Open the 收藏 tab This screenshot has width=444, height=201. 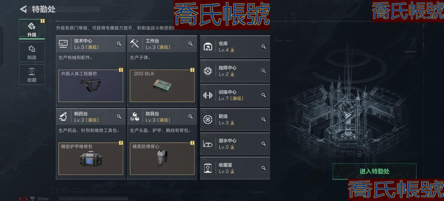click(32, 75)
